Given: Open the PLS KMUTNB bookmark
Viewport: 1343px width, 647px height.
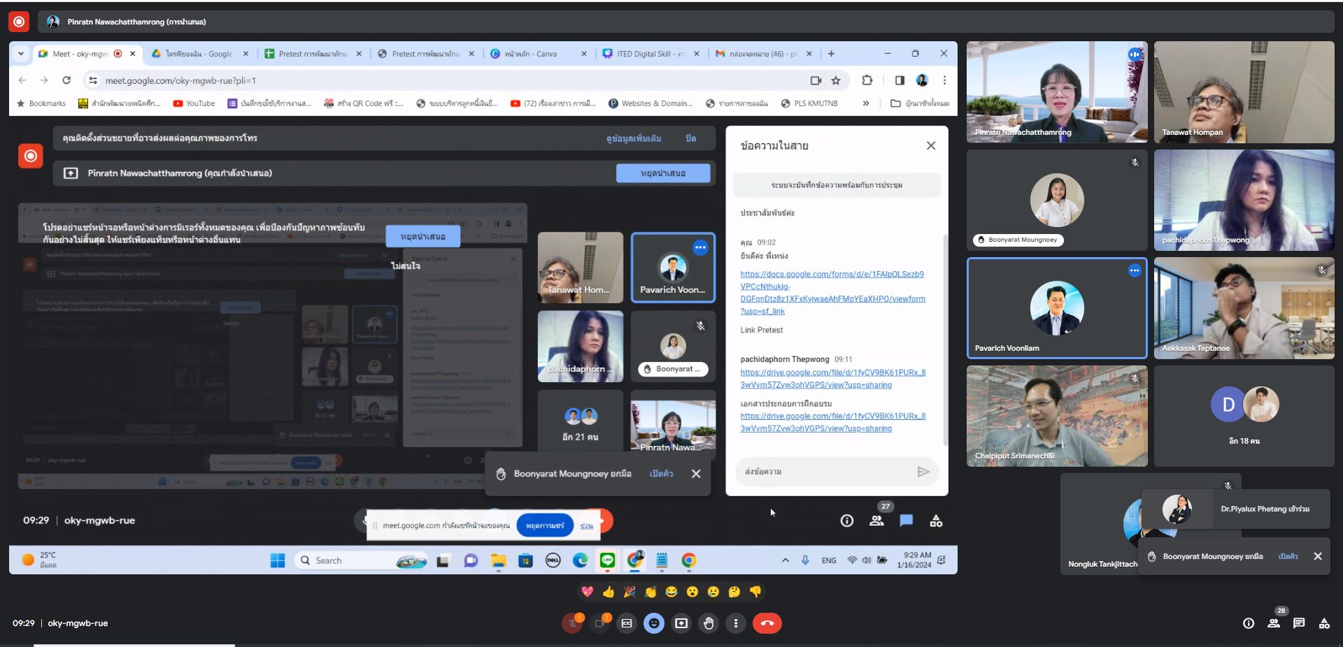Looking at the screenshot, I should pos(809,103).
